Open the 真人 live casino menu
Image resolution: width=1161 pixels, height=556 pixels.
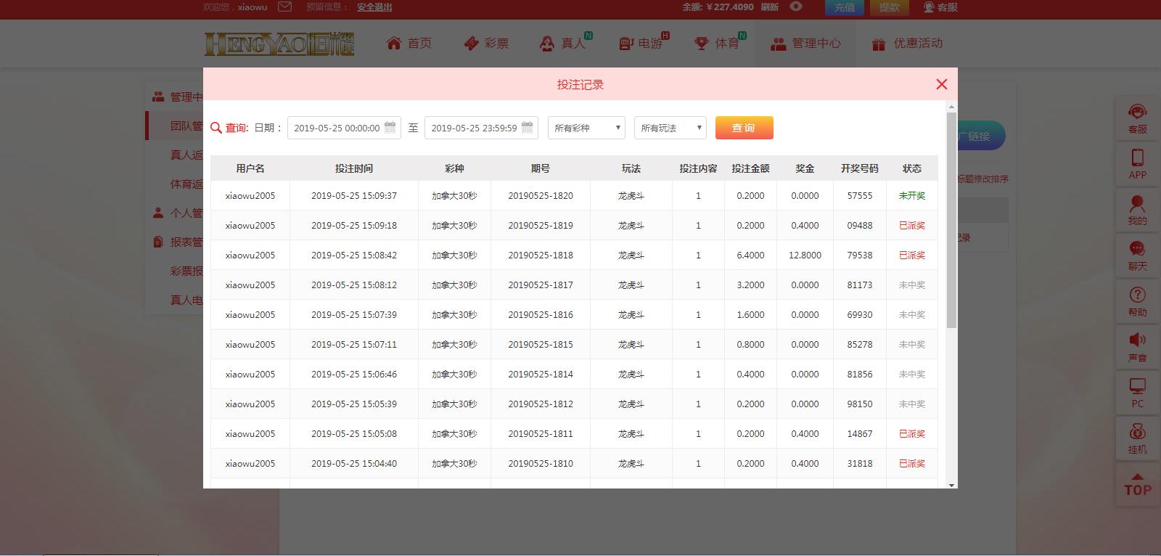coord(565,44)
